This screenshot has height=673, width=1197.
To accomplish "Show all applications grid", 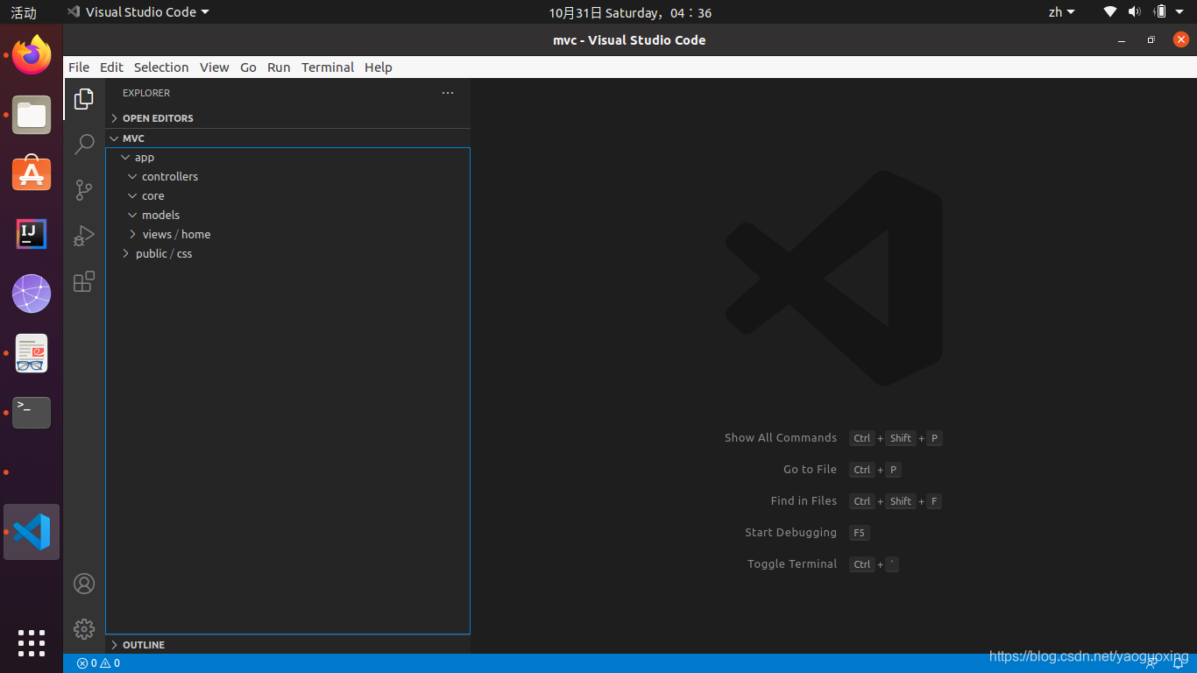I will pyautogui.click(x=32, y=642).
